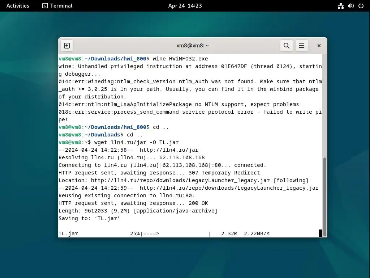This screenshot has height=278, width=370.
Task: Click the 'Connecting to lln4.ru' line
Action: 162,165
